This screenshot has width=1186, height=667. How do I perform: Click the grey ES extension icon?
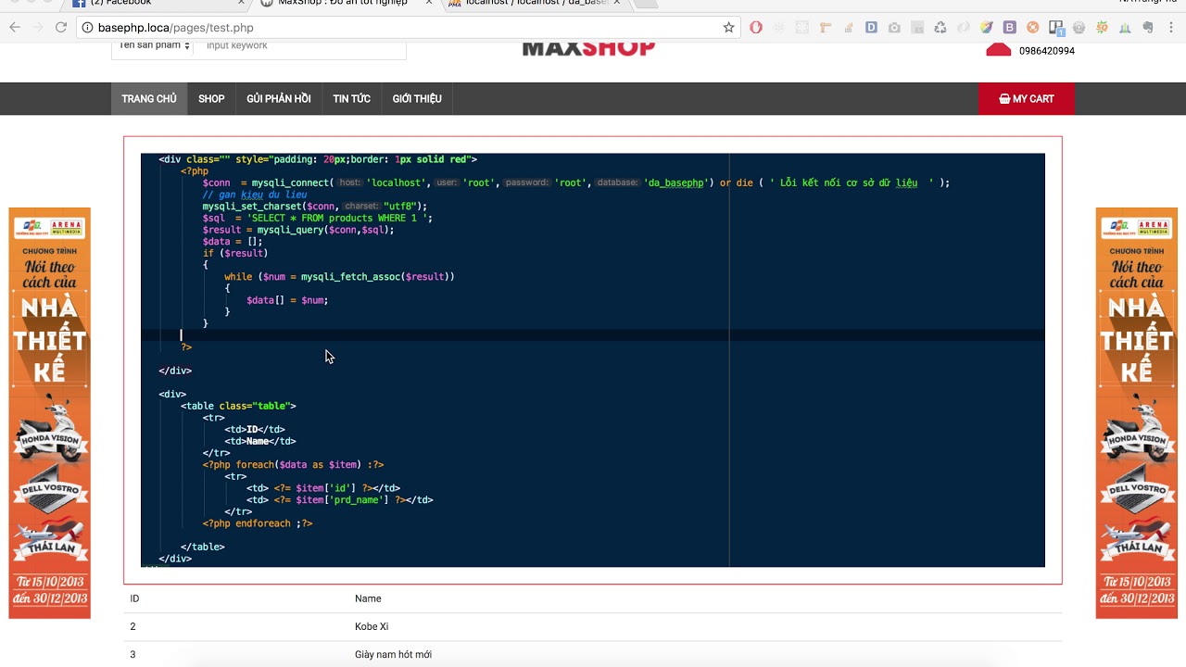[x=917, y=28]
